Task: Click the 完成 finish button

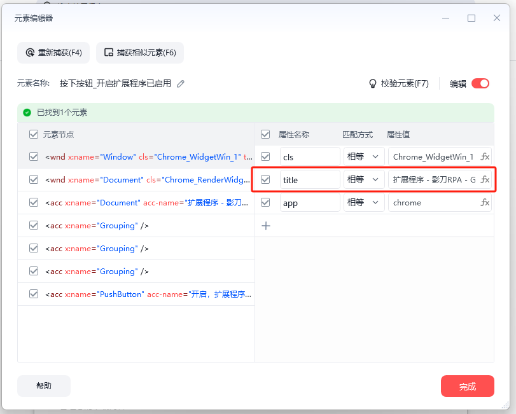Action: [467, 386]
